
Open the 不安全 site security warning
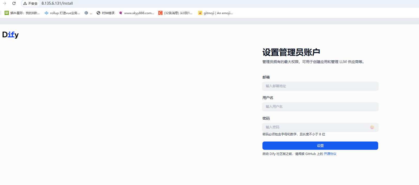[30, 3]
